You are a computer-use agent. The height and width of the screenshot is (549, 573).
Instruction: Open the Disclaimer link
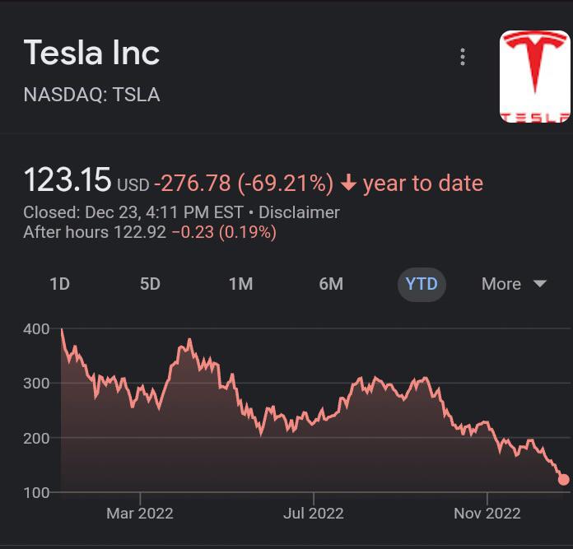coord(299,212)
